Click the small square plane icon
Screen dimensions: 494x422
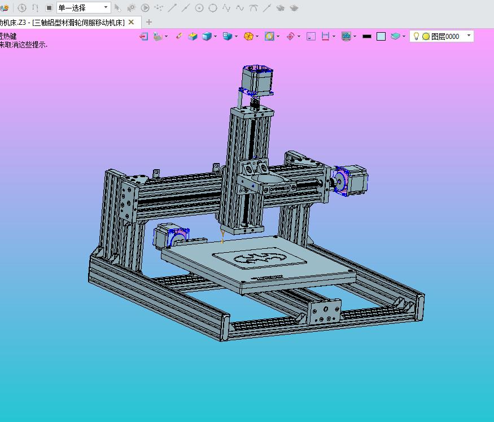click(x=311, y=36)
